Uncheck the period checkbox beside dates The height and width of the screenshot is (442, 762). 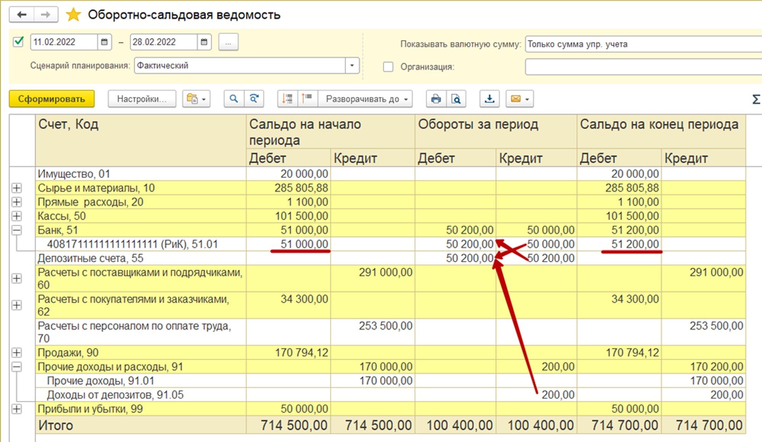pos(18,41)
